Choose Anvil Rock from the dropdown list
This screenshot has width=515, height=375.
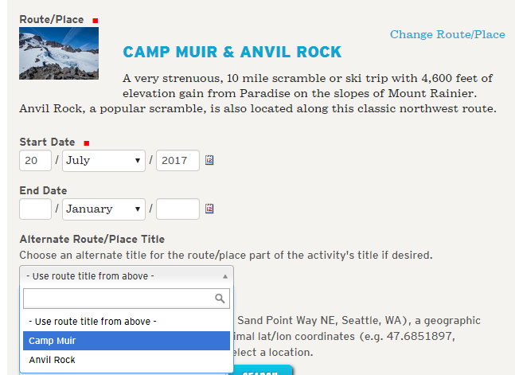[x=53, y=360]
